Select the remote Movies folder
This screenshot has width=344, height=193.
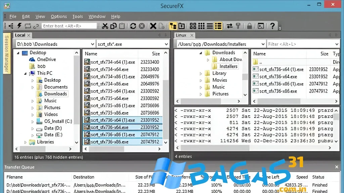click(220, 80)
